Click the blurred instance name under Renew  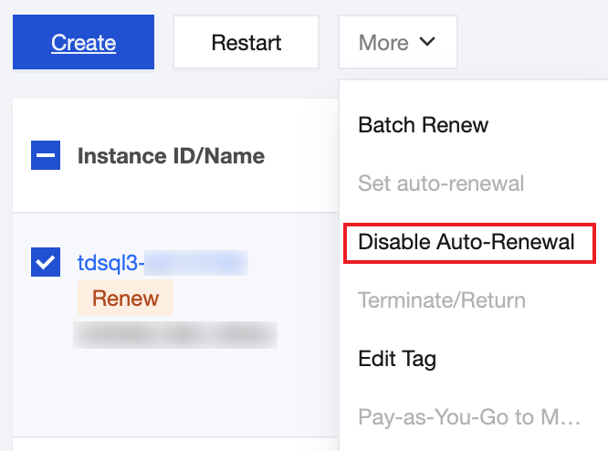175,335
